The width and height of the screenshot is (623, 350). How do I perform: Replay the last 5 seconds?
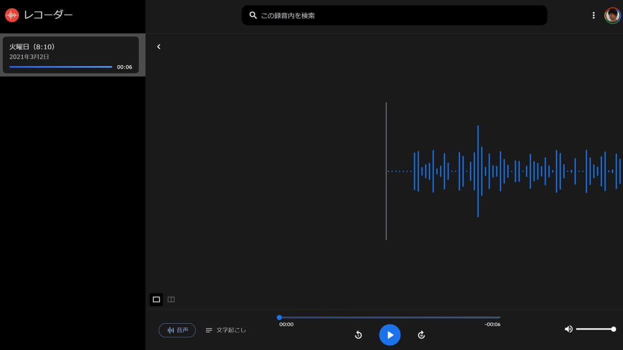coord(358,335)
